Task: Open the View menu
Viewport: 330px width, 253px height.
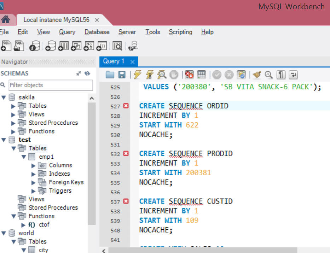Action: [44, 32]
